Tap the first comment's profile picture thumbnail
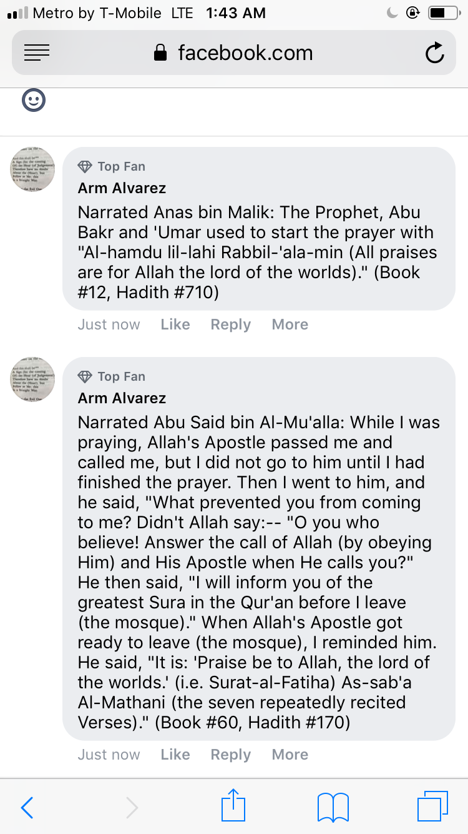The width and height of the screenshot is (468, 834). click(33, 169)
